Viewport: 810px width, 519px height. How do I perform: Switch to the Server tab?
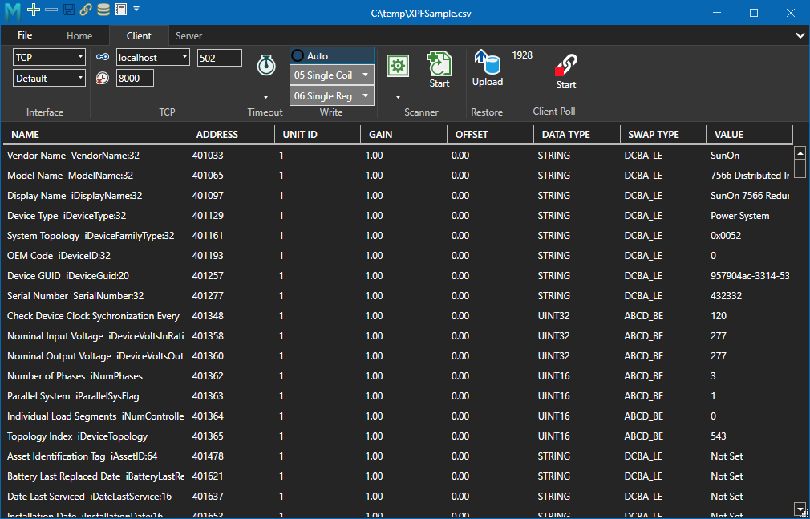coord(188,35)
